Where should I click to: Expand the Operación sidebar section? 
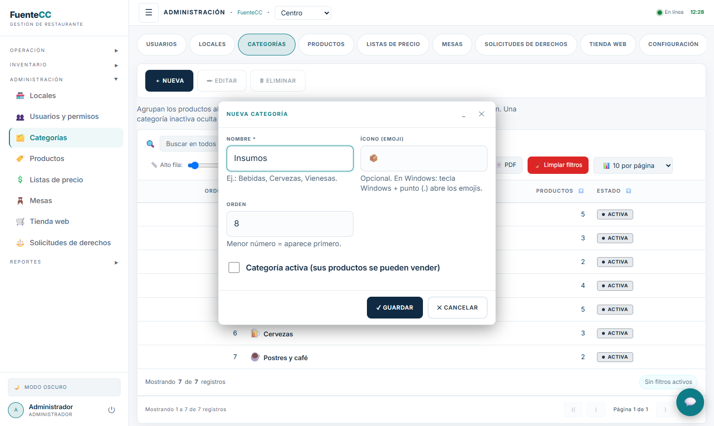click(x=64, y=51)
